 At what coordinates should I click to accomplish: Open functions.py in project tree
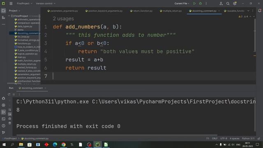tap(24, 44)
